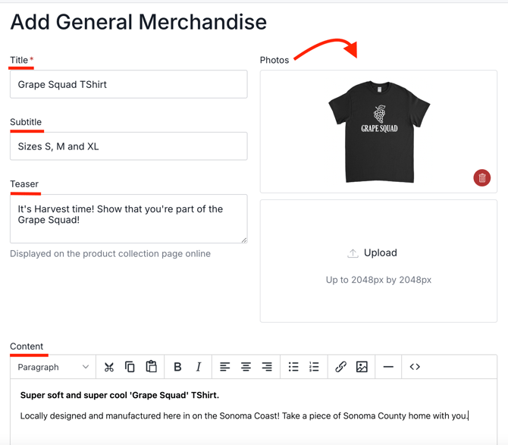
Task: Click the Subtitle input field
Action: click(128, 146)
